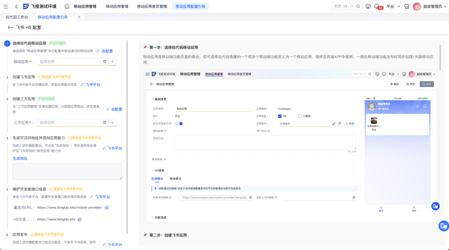This screenshot has width=449, height=250.
Task: Click the redirect URL https://www.tsingtao.site/mobile-provider/
Action: [69, 208]
